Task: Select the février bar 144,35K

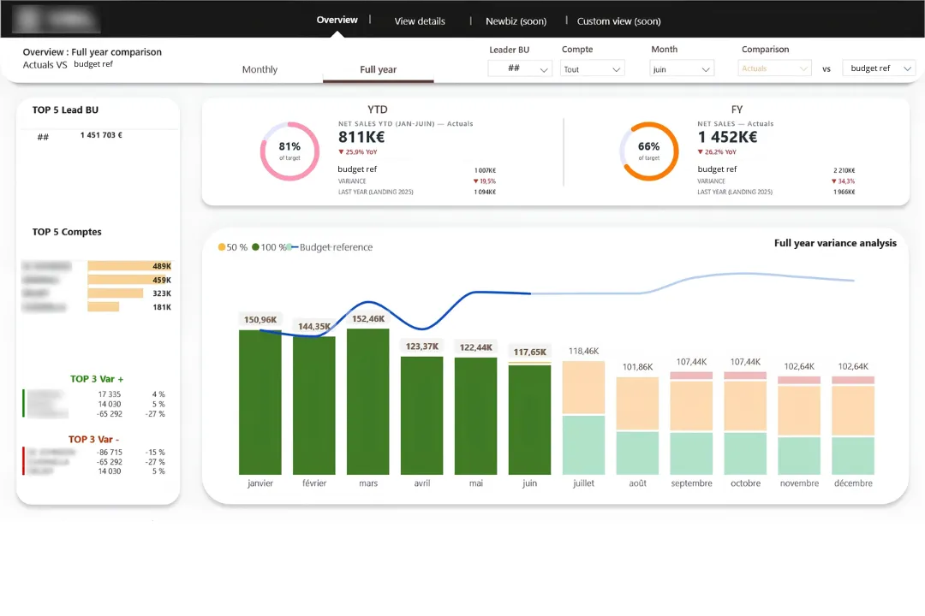Action: pyautogui.click(x=313, y=406)
